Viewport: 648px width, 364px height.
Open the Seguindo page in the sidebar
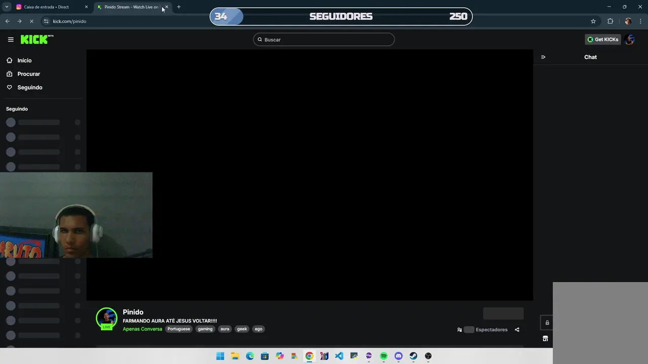[30, 87]
